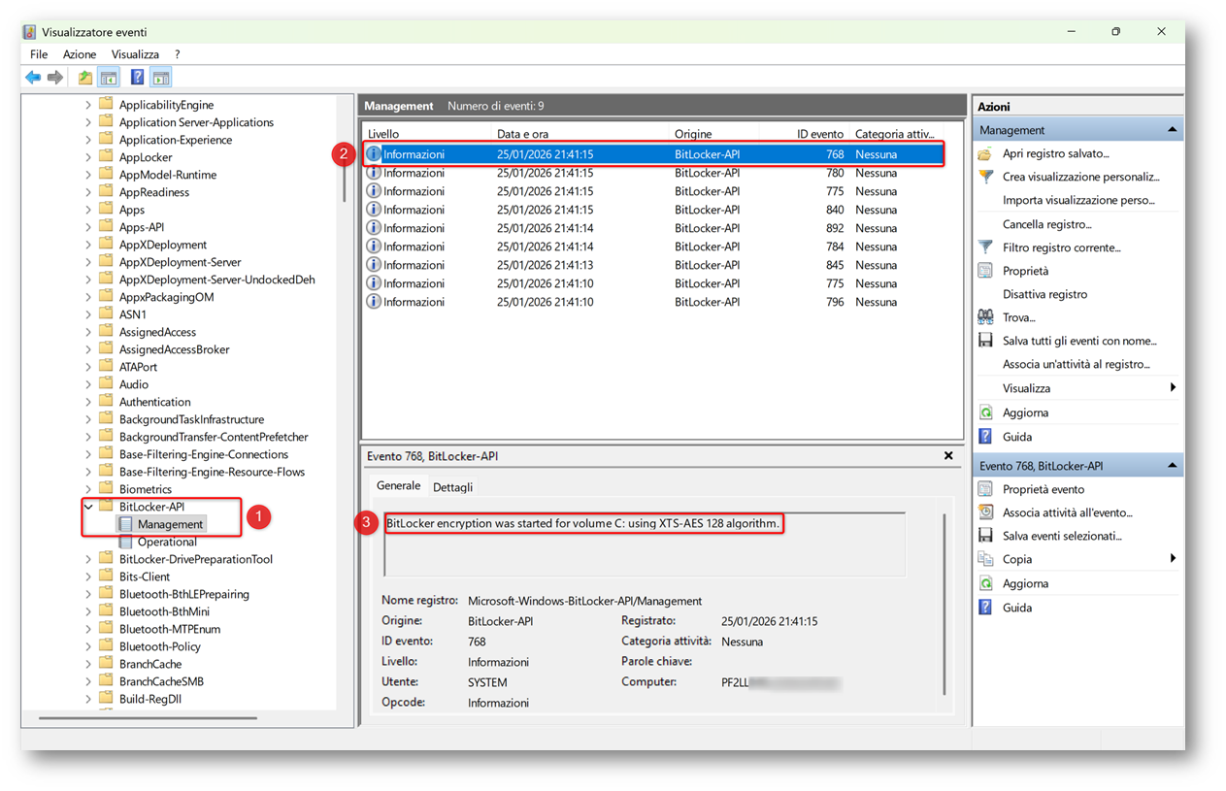This screenshot has height=791, width=1226.
Task: Collapse the Management actions section header
Action: click(x=1172, y=130)
